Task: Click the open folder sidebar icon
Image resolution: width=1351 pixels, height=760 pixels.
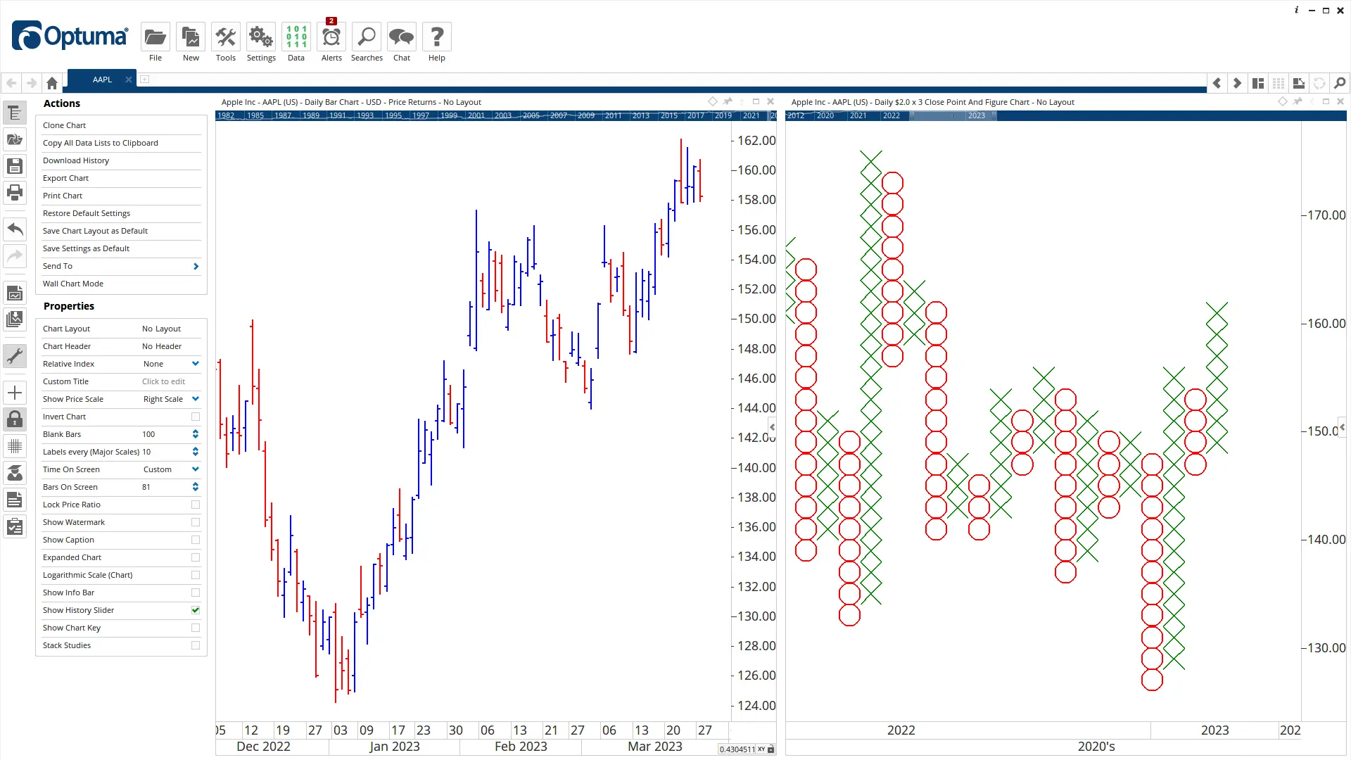Action: pyautogui.click(x=15, y=139)
